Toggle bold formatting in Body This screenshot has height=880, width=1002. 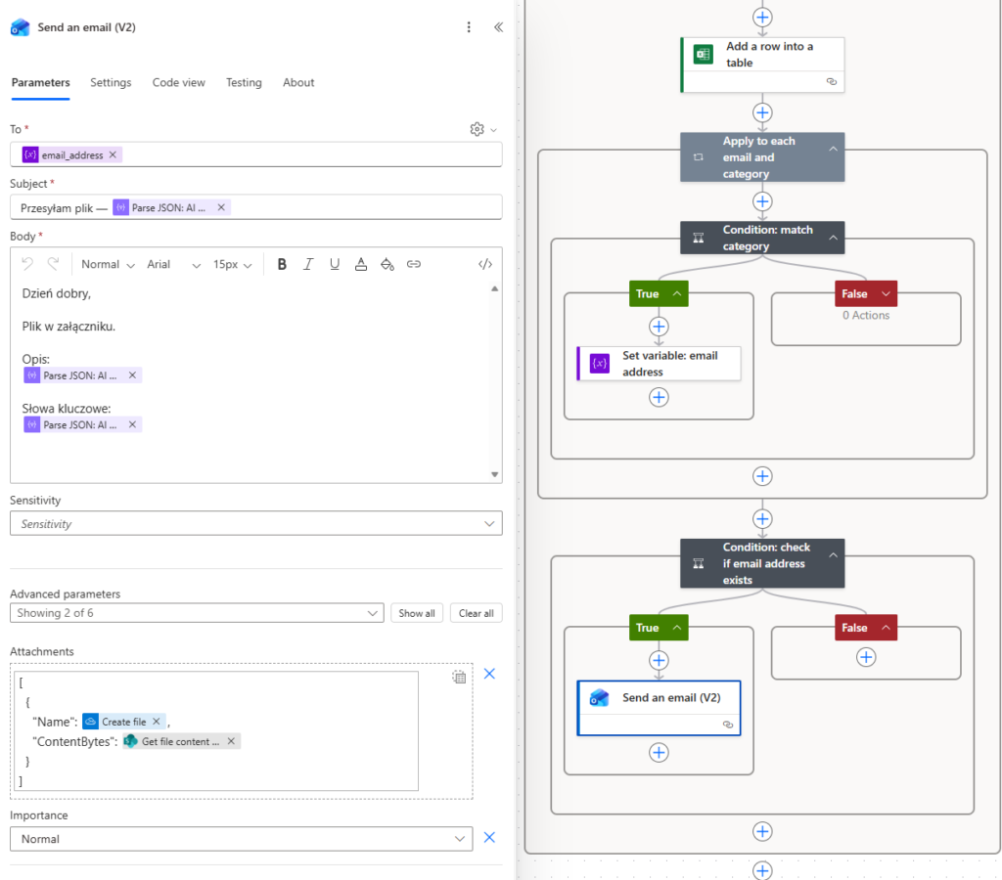(282, 264)
